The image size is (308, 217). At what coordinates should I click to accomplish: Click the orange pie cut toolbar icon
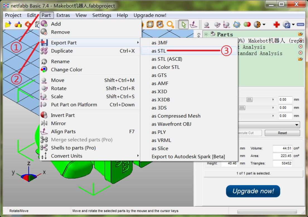257,24
